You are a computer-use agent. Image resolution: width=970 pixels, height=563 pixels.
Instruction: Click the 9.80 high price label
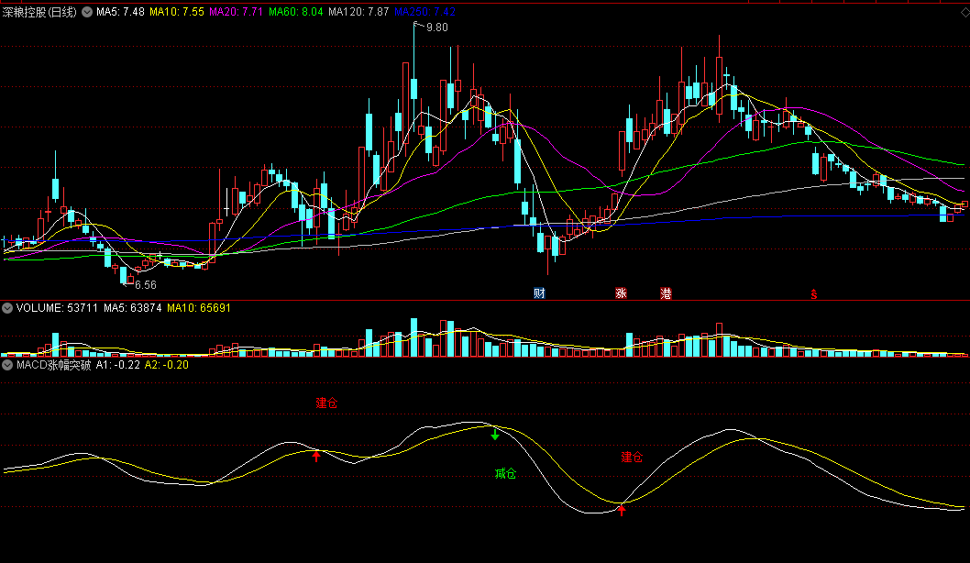click(437, 28)
